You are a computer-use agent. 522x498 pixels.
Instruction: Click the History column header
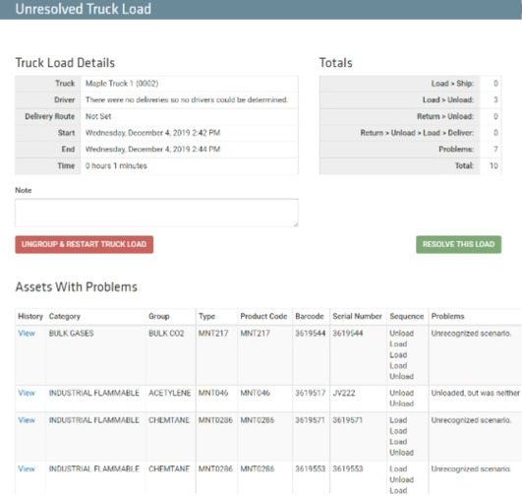pyautogui.click(x=30, y=316)
